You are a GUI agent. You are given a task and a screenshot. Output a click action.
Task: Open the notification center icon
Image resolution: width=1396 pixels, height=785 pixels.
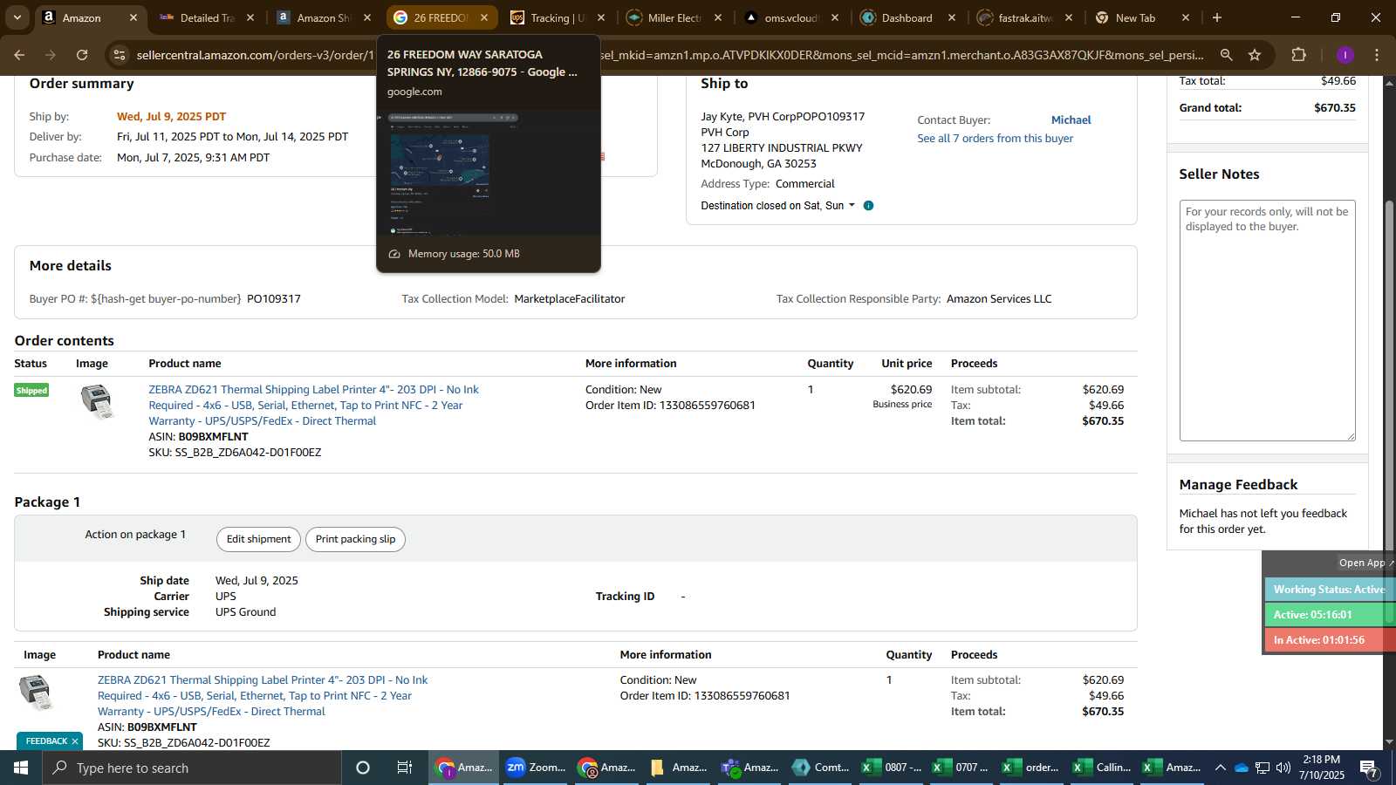(x=1369, y=768)
